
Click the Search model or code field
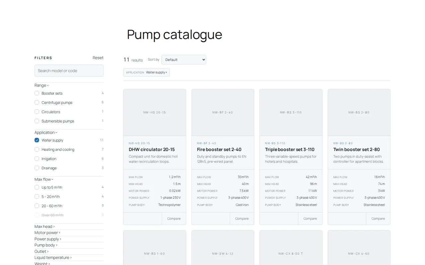tap(69, 71)
